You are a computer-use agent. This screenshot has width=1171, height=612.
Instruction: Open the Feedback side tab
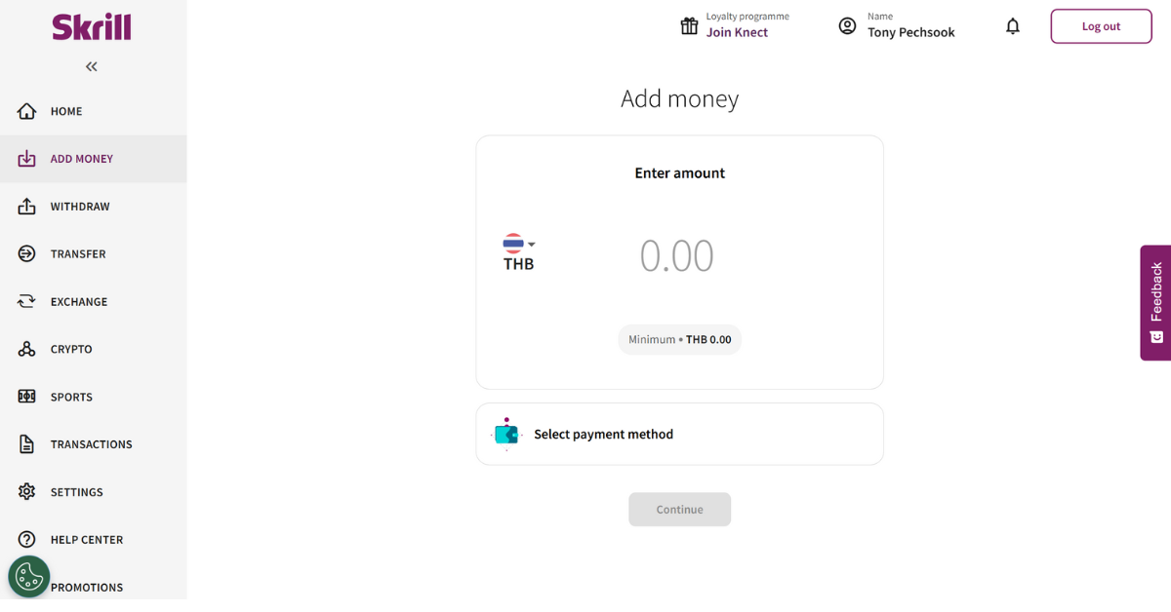pos(1155,302)
